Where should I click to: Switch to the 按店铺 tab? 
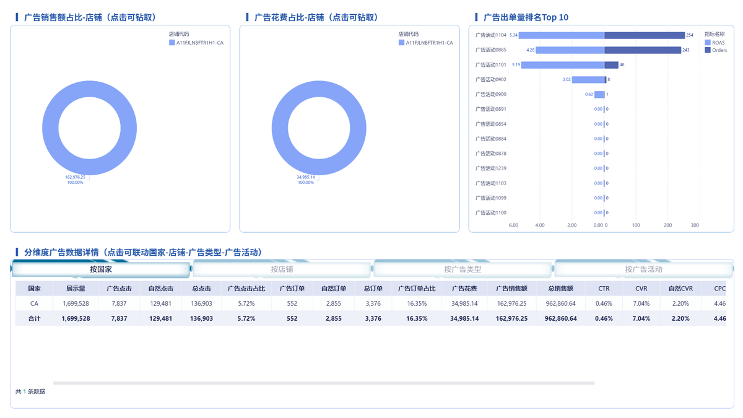(282, 269)
